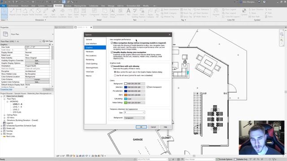Select the Radial dimension tool

31,13
